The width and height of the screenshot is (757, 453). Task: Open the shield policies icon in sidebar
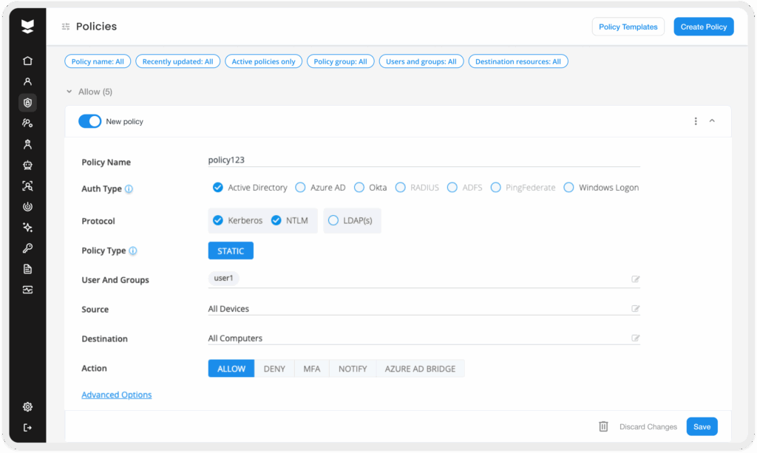pyautogui.click(x=27, y=103)
